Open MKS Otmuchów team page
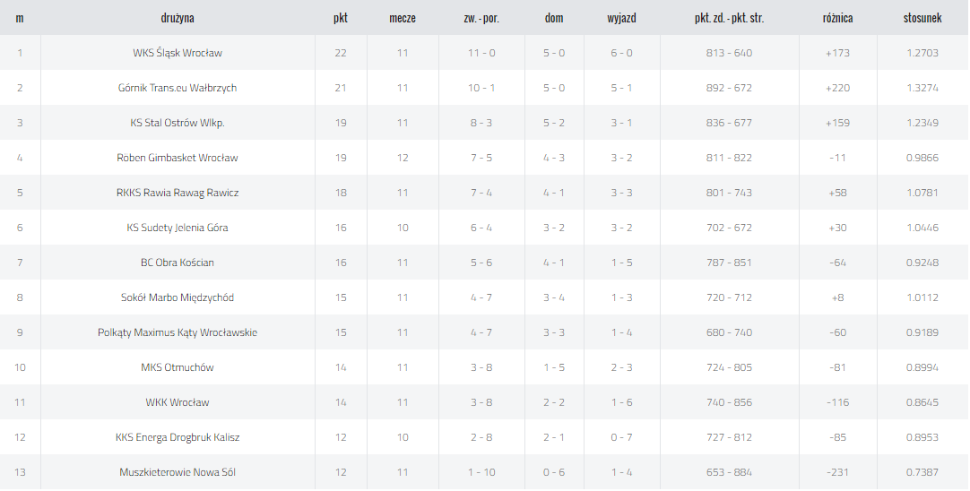The width and height of the screenshot is (970, 491). tap(178, 367)
